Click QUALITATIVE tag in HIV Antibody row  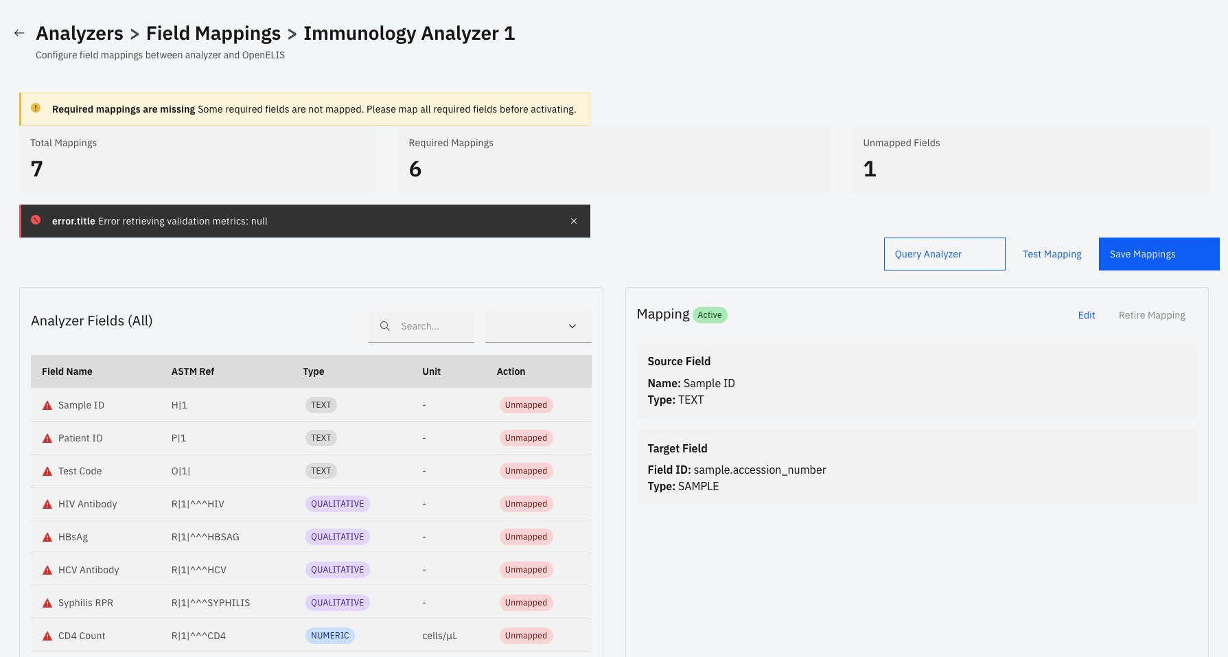[337, 504]
